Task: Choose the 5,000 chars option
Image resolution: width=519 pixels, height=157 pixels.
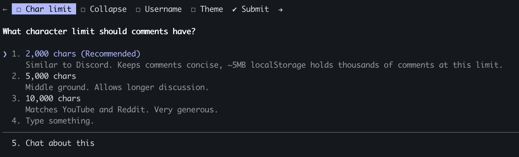Action: coord(51,76)
